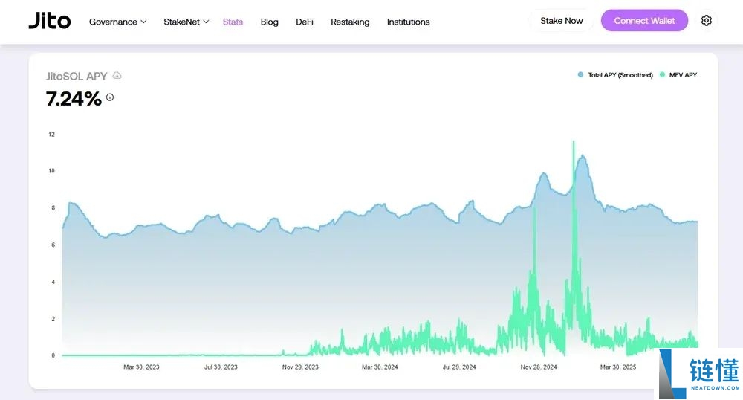Toggle MEV APY legend series
Image resolution: width=743 pixels, height=400 pixels.
pos(678,75)
